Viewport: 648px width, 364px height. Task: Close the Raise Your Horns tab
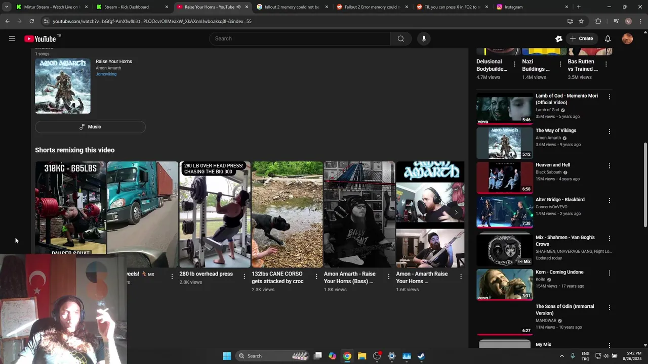[x=247, y=7]
